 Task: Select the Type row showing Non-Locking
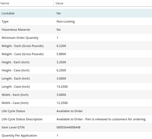click(x=76, y=21)
